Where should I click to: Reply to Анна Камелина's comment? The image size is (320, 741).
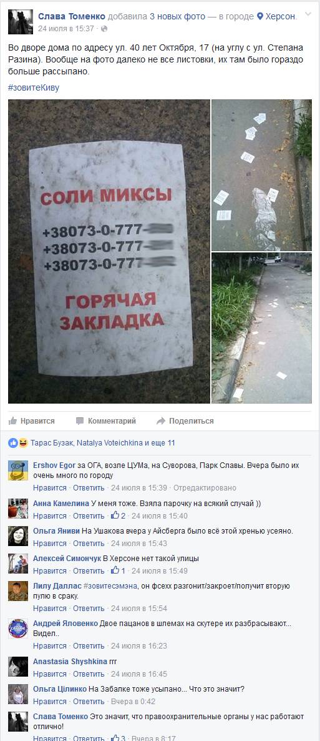click(89, 515)
